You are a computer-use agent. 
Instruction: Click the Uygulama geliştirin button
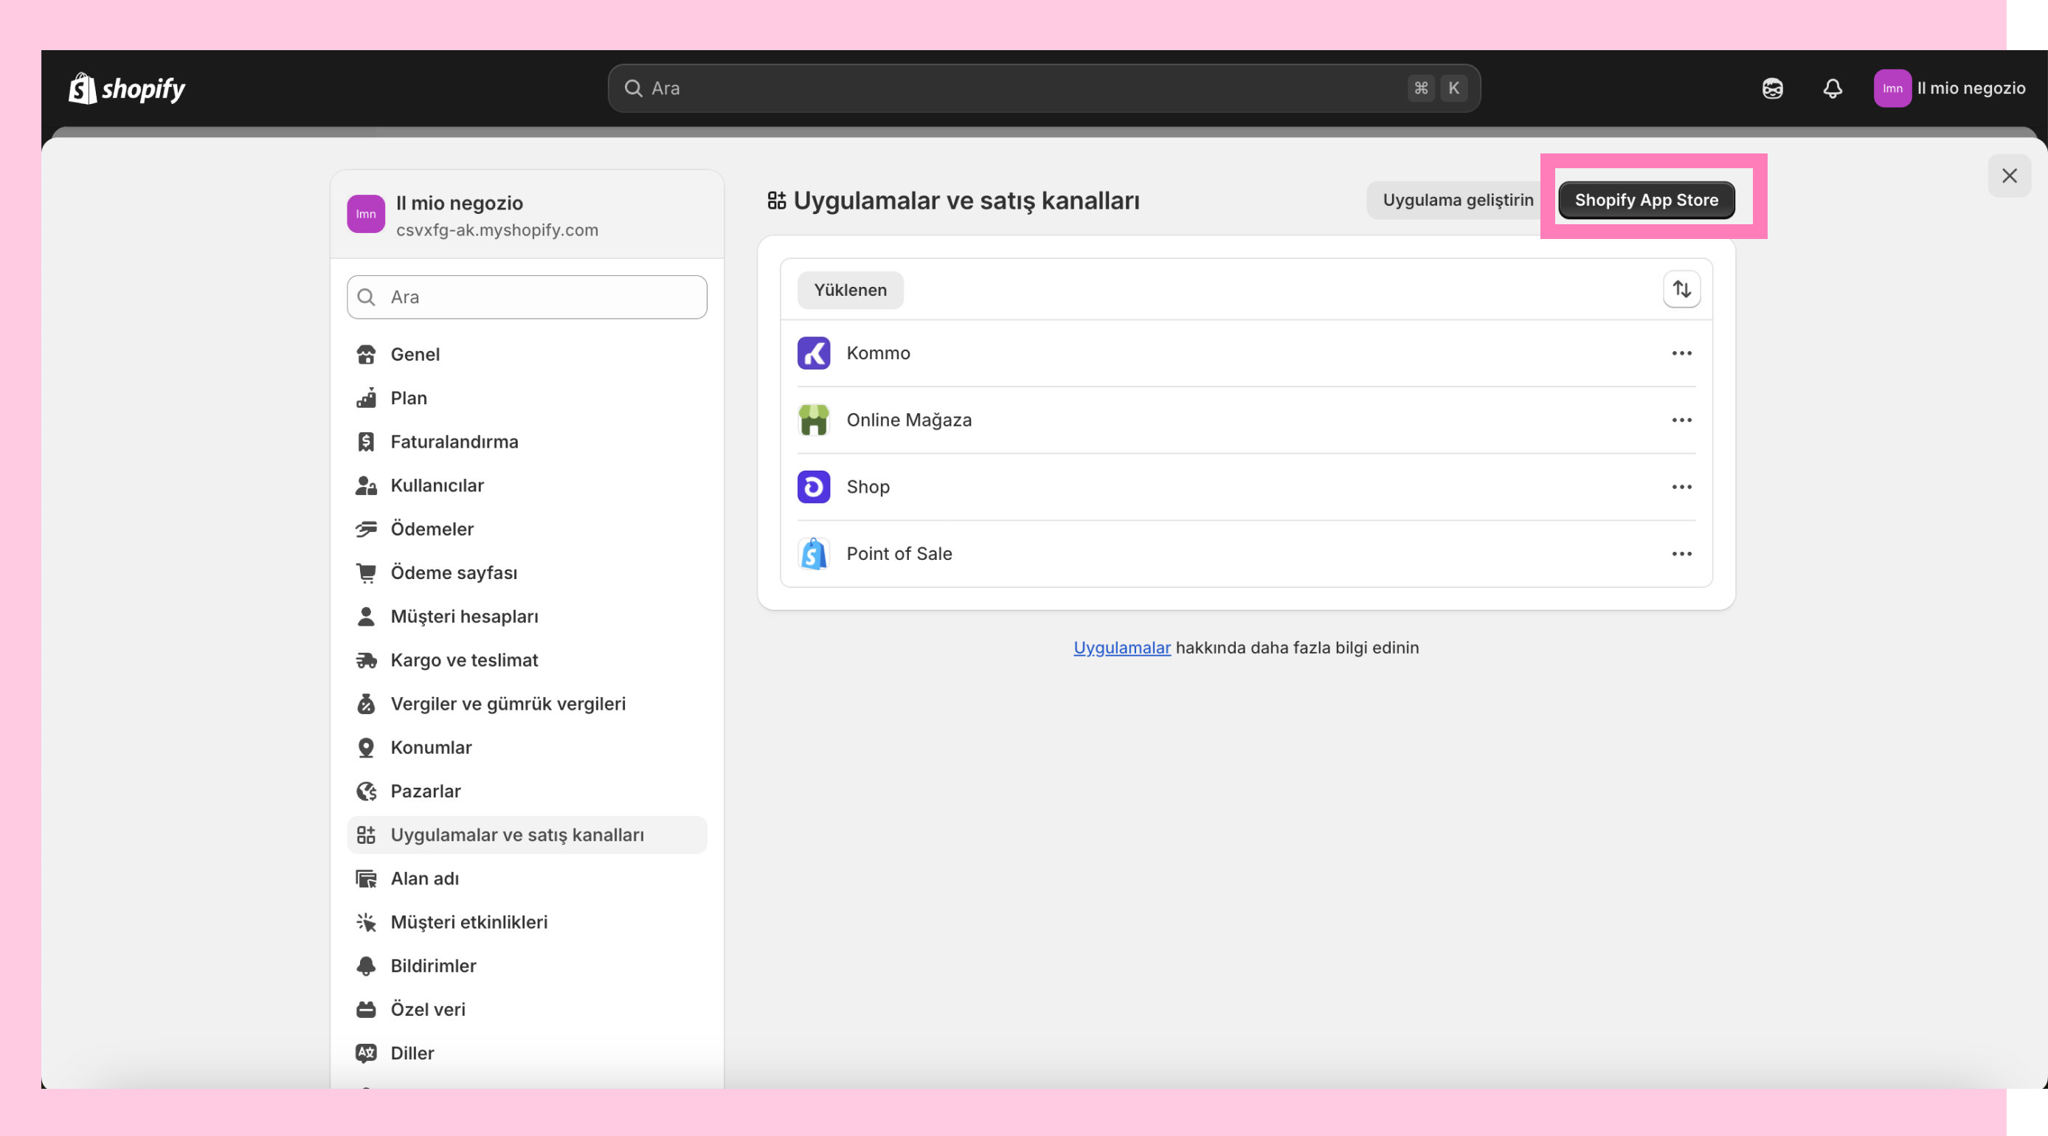point(1457,201)
